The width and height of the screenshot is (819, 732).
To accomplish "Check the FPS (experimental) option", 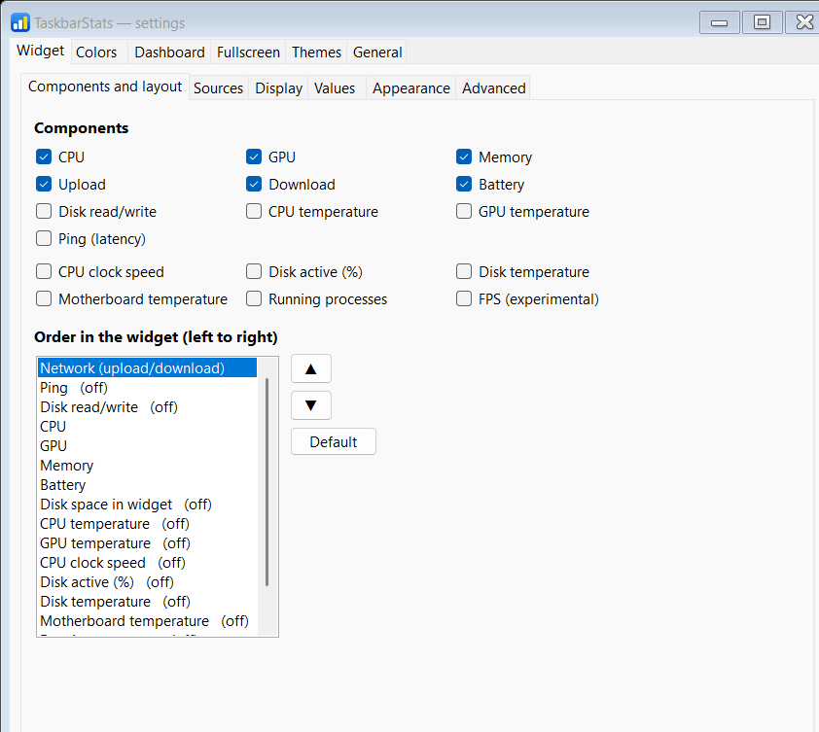I will [x=464, y=298].
